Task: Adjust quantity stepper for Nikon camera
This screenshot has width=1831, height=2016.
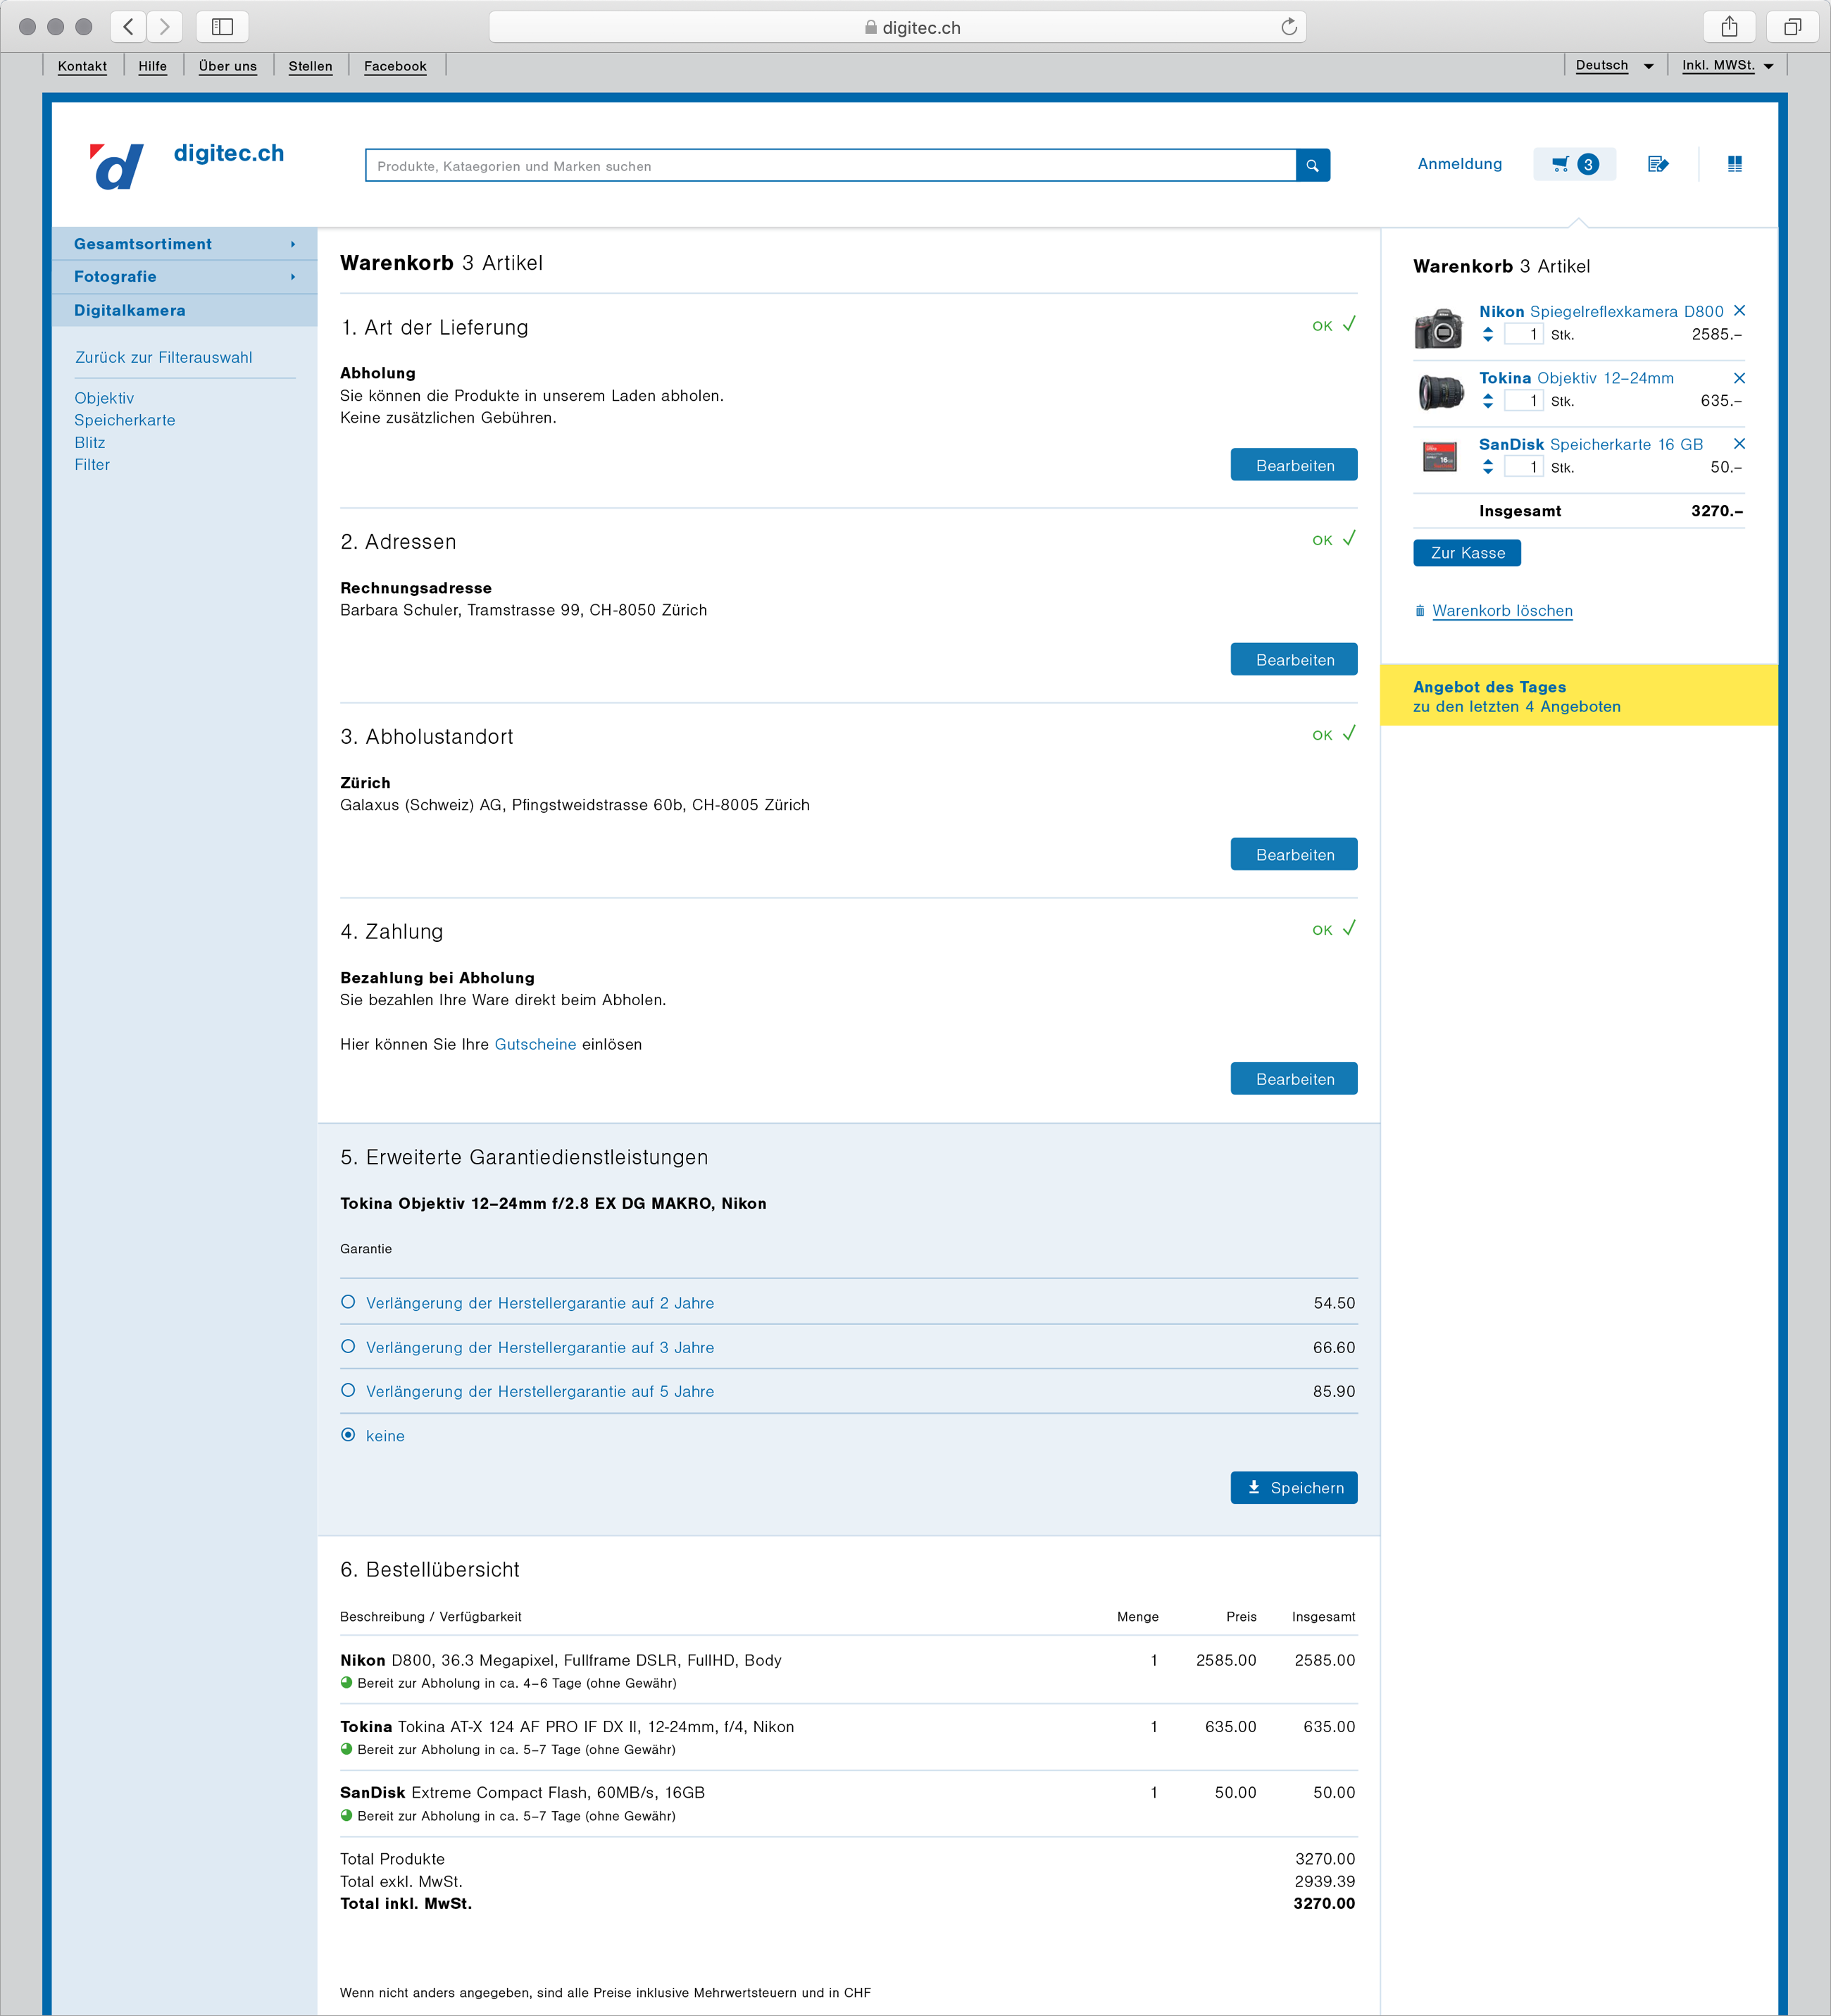Action: point(1488,334)
